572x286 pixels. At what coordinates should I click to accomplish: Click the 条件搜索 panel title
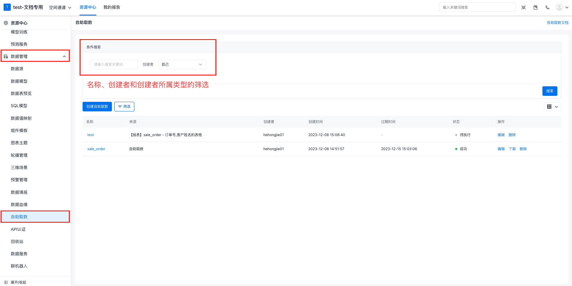[94, 47]
